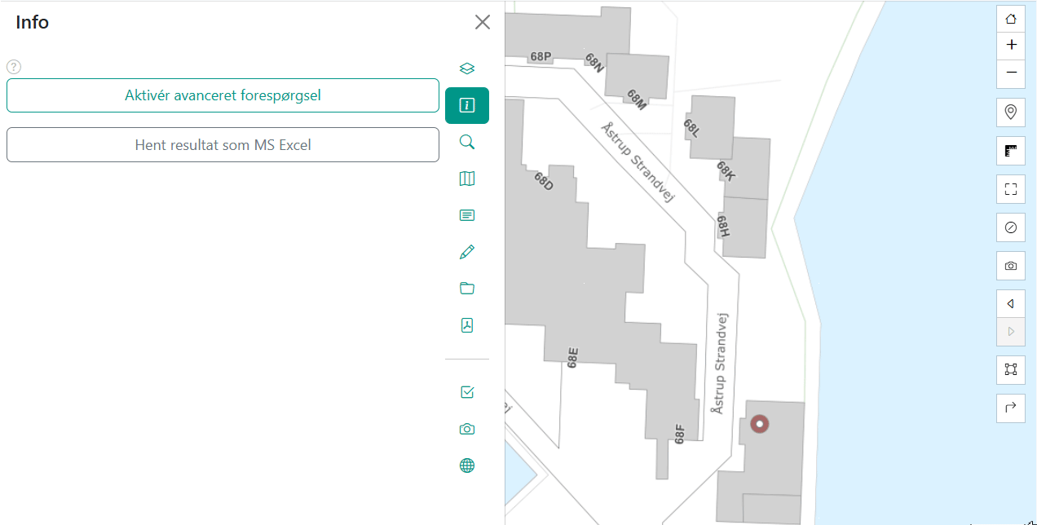Open the folder icon panel

(x=466, y=289)
